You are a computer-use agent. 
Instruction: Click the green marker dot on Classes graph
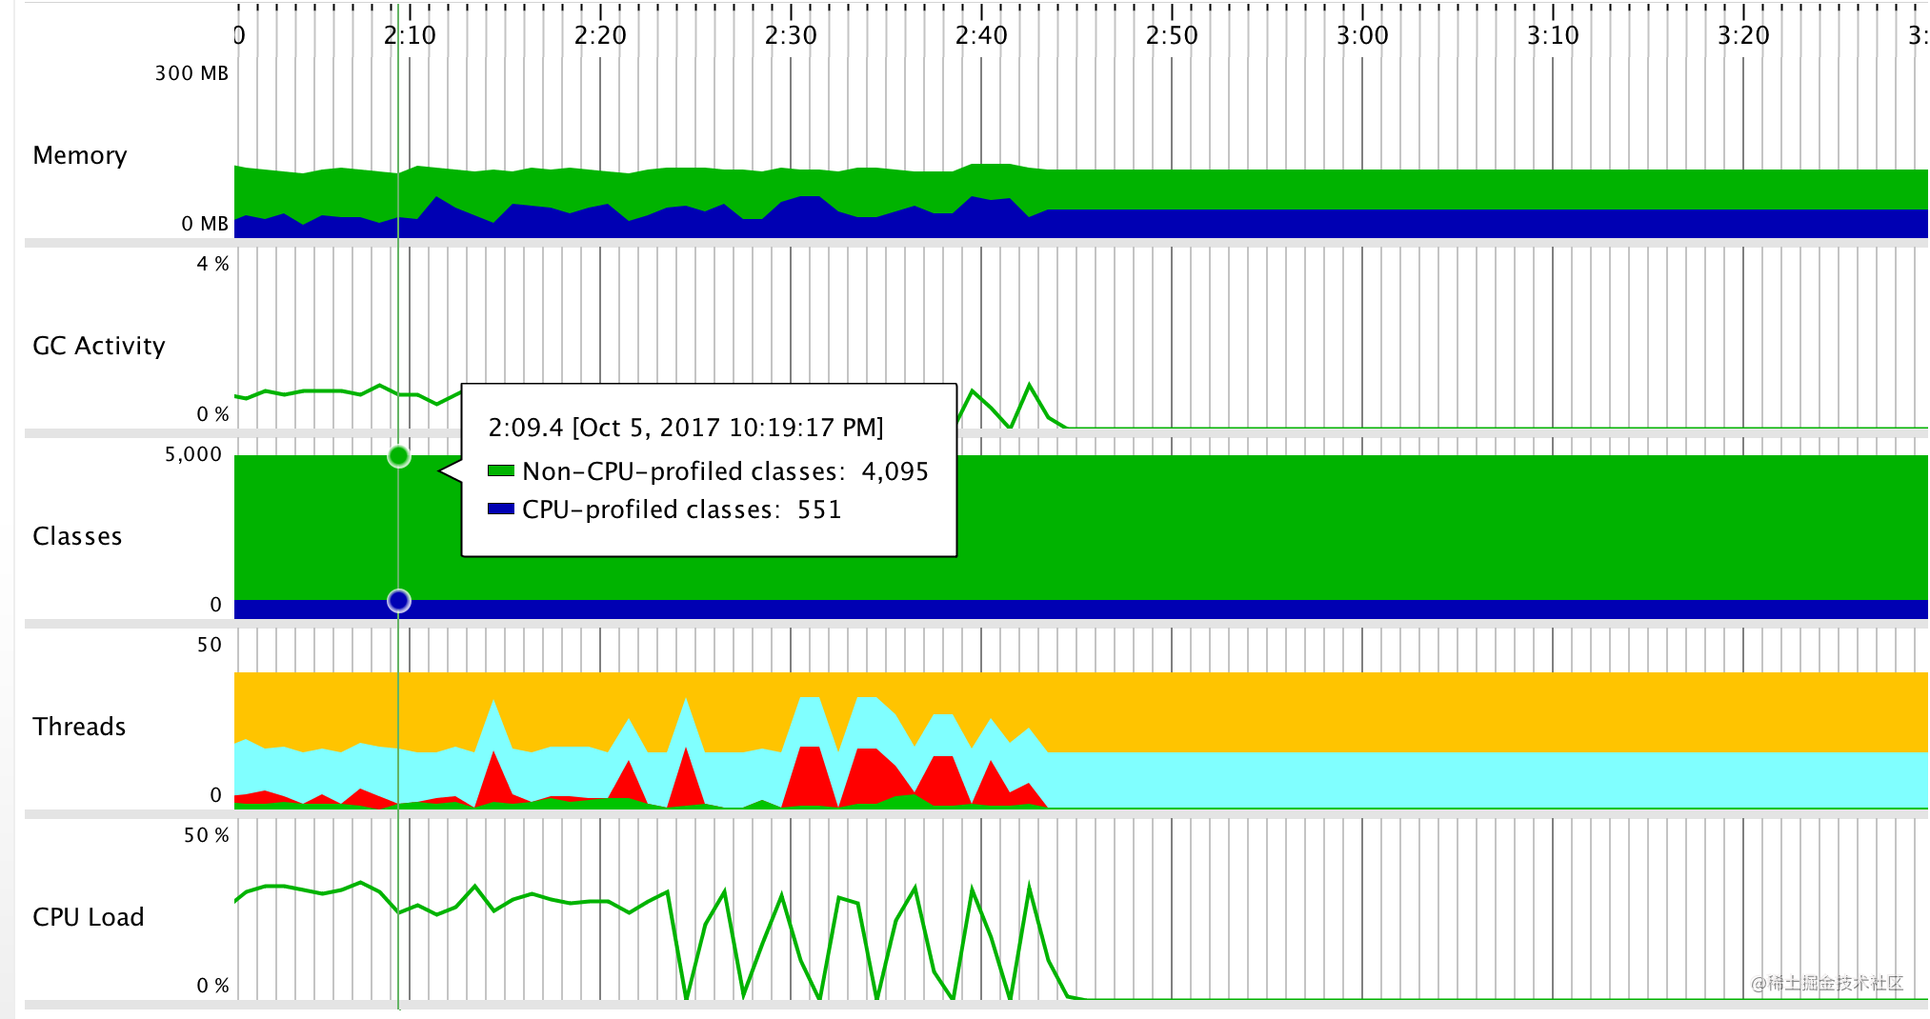pos(399,456)
